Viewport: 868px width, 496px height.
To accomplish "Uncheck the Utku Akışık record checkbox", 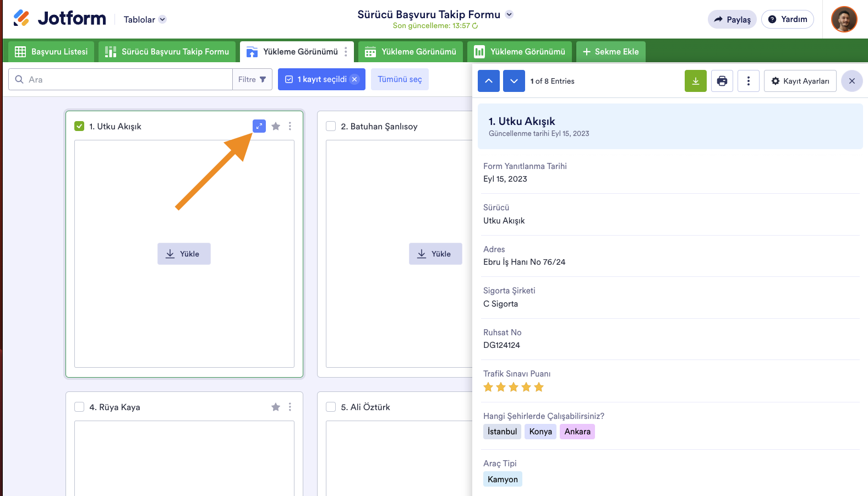I will (x=79, y=126).
